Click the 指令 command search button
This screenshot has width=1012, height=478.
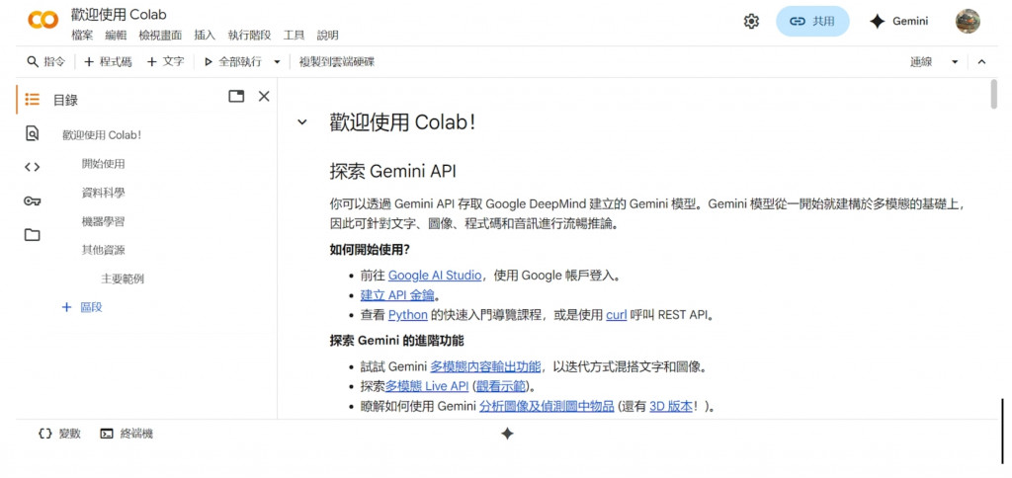pos(45,62)
